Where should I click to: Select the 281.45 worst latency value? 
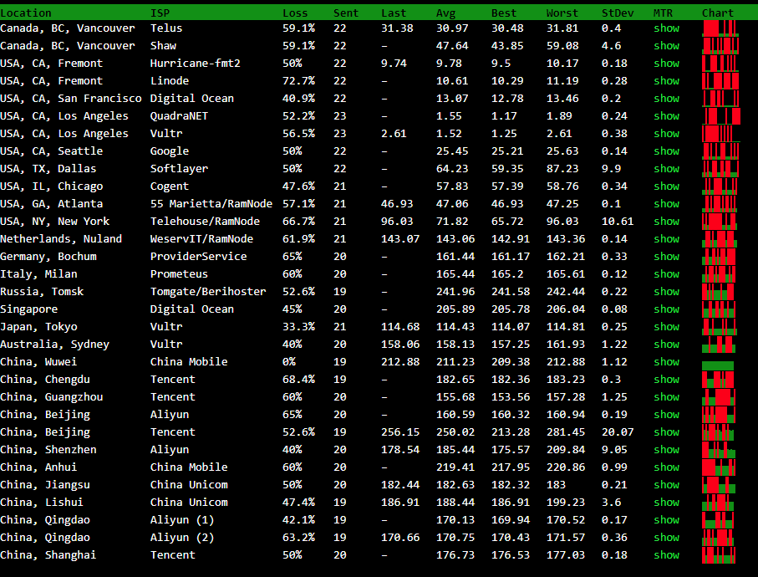[566, 431]
